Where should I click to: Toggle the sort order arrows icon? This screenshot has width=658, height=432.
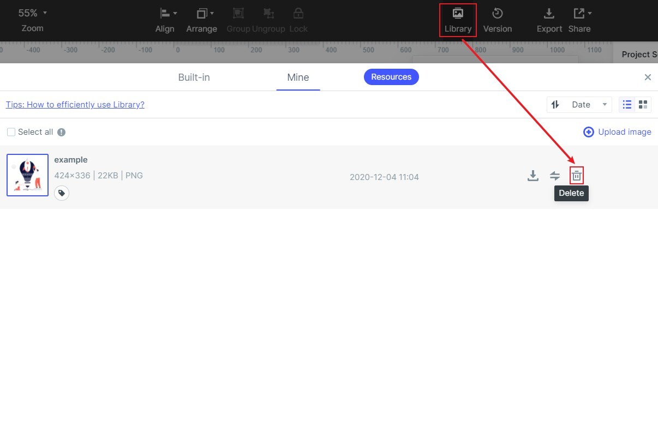(555, 105)
